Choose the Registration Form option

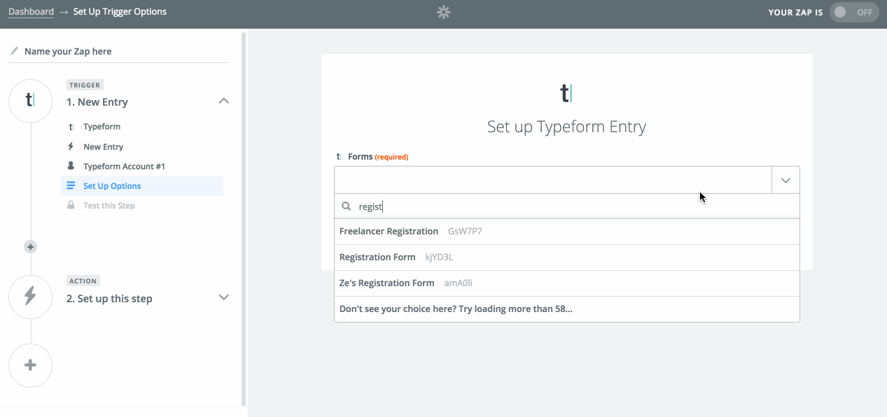(x=377, y=257)
